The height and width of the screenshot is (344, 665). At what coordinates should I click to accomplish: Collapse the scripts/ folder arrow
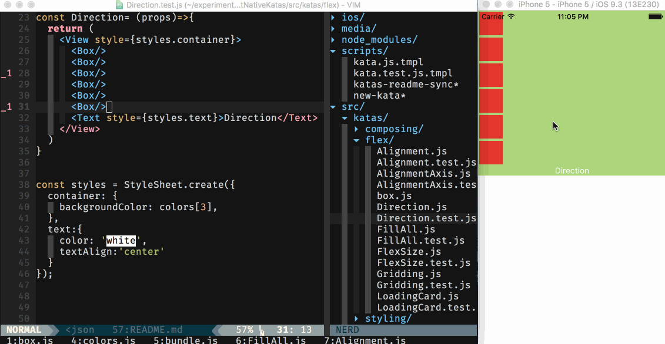click(333, 51)
